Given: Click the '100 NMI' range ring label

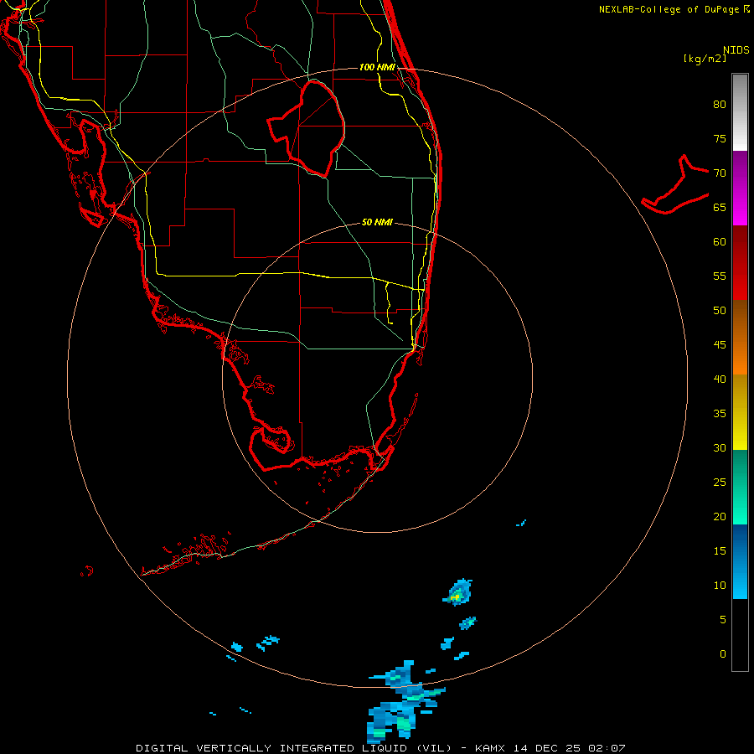Looking at the screenshot, I should (x=377, y=67).
